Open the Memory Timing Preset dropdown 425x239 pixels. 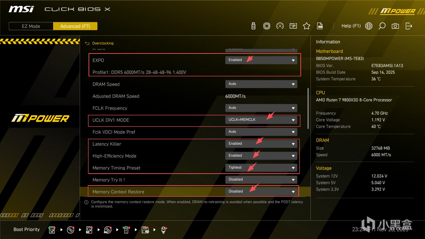point(261,168)
